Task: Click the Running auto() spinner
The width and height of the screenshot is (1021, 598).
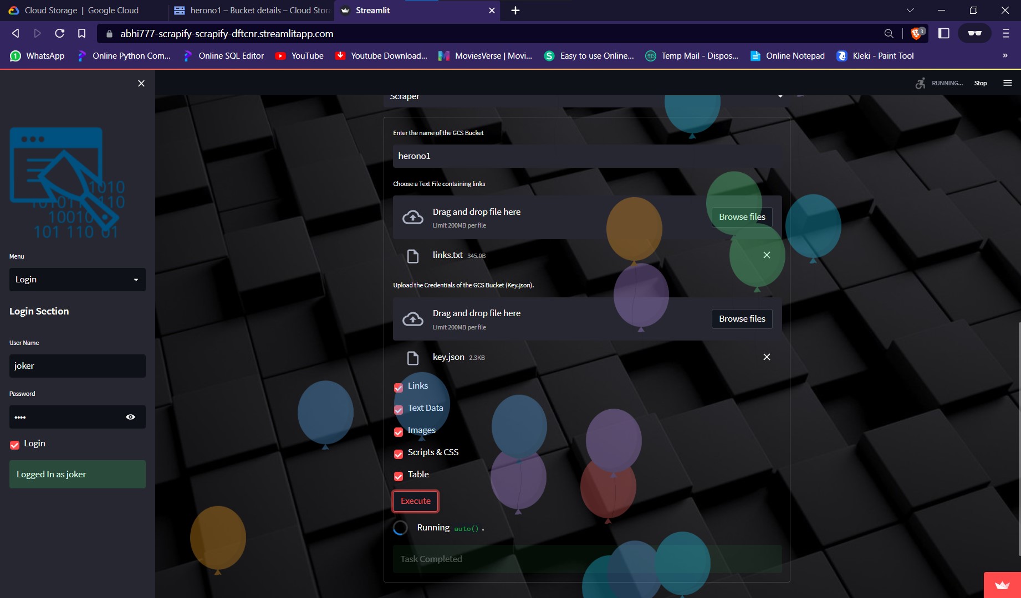Action: click(400, 528)
